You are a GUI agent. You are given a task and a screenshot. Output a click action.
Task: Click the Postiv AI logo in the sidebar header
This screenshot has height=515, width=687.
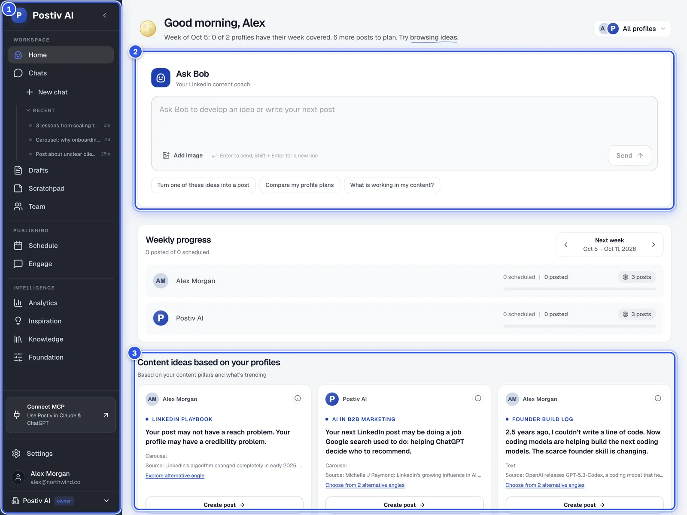[19, 15]
